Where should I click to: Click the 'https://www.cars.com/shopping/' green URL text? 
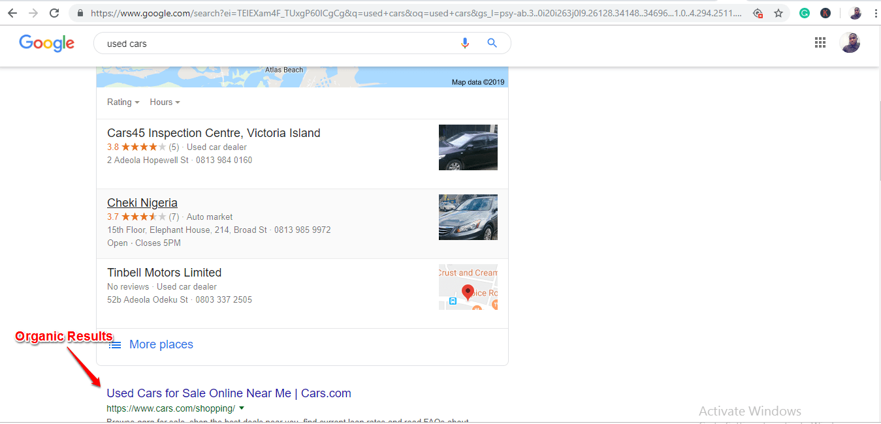(x=170, y=408)
